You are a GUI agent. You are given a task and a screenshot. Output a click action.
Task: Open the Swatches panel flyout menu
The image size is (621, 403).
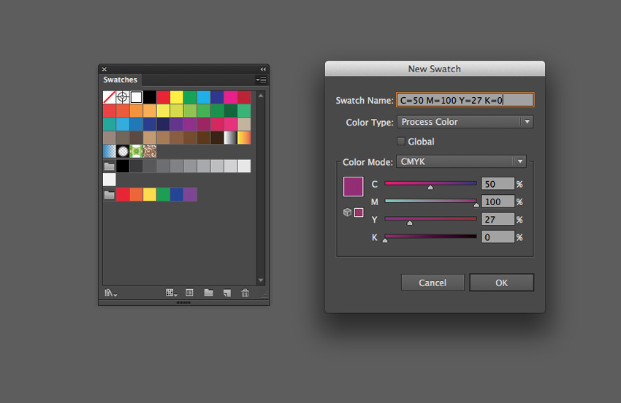(262, 80)
